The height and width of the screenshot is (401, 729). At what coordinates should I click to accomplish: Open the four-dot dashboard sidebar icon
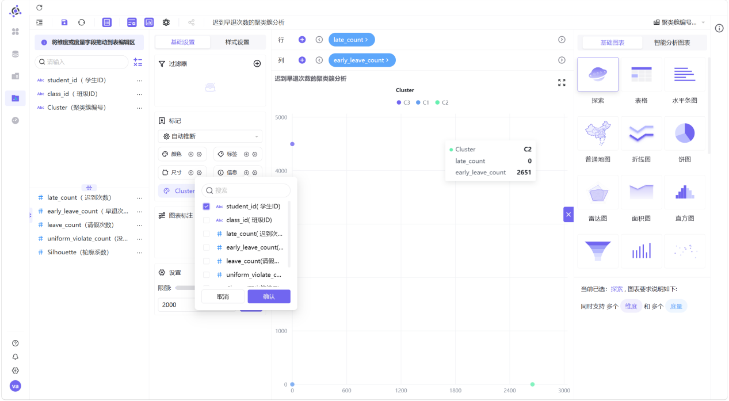click(16, 32)
